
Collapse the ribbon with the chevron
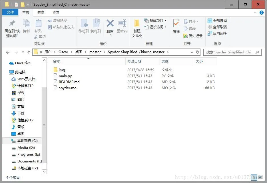coord(255,13)
